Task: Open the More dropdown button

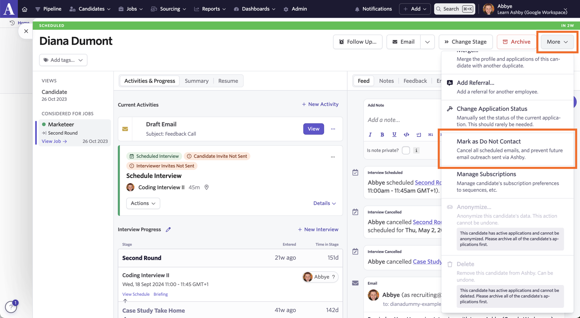Action: pos(557,42)
